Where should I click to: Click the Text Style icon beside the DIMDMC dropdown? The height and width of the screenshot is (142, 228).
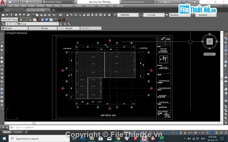click(x=115, y=15)
